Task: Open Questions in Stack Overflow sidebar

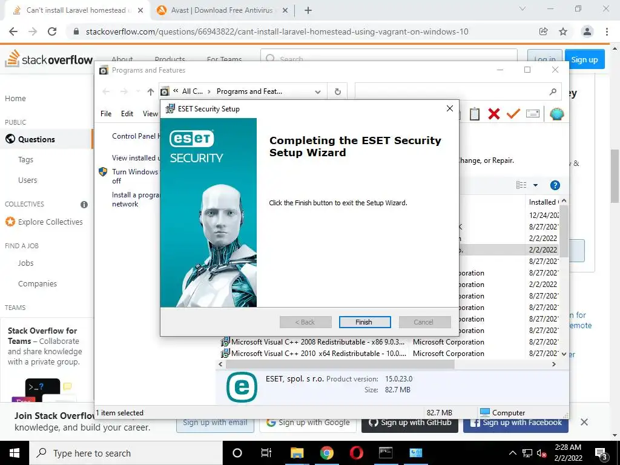Action: tap(36, 139)
